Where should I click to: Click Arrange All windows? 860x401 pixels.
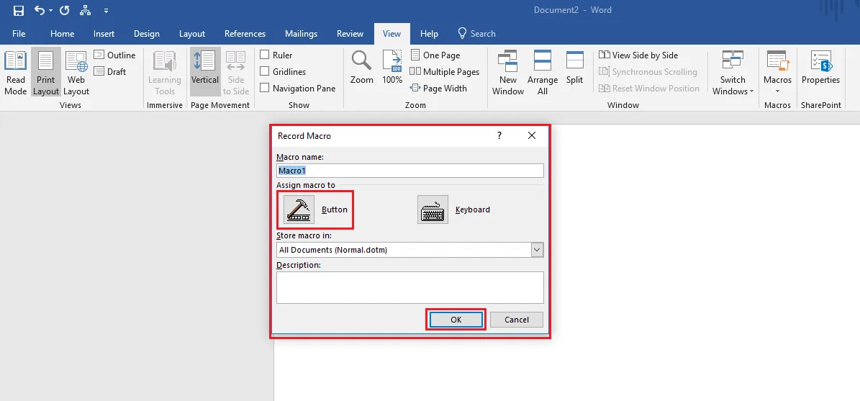click(543, 73)
